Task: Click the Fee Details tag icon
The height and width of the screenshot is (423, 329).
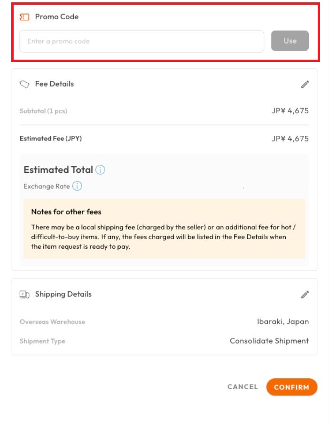Action: click(x=24, y=84)
